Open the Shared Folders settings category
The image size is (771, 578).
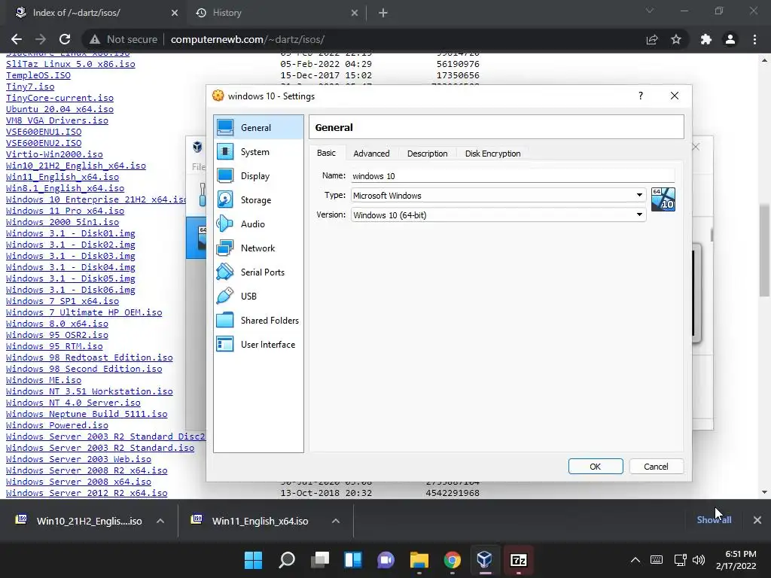259,321
